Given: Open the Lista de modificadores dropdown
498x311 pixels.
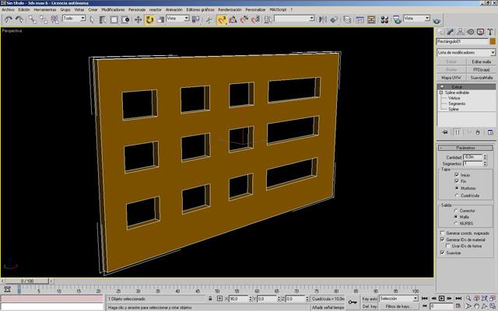Looking at the screenshot, I should [466, 52].
